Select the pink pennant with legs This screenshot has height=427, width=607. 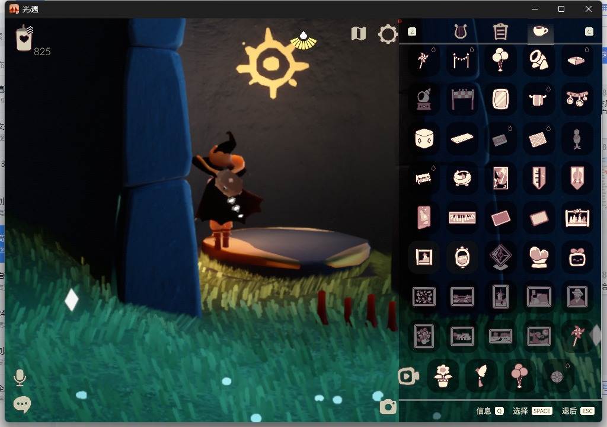coord(577,179)
